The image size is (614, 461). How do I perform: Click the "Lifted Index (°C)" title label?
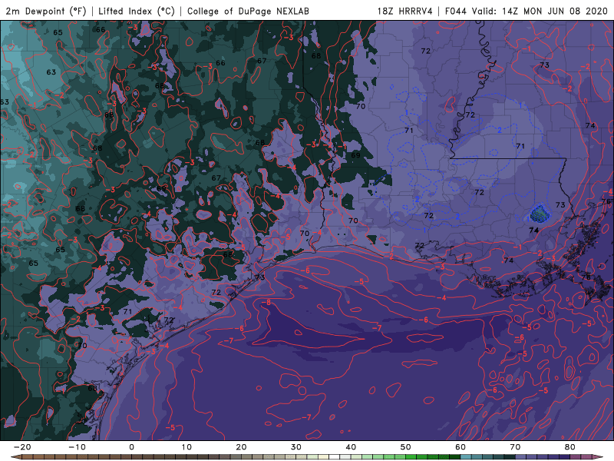137,11
